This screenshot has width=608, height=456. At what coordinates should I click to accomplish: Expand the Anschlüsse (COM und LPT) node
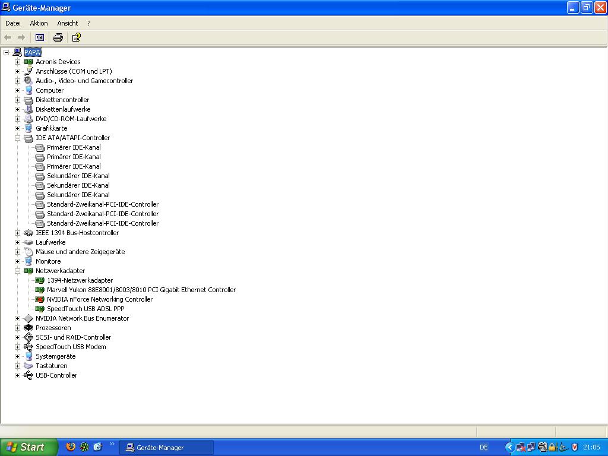17,71
